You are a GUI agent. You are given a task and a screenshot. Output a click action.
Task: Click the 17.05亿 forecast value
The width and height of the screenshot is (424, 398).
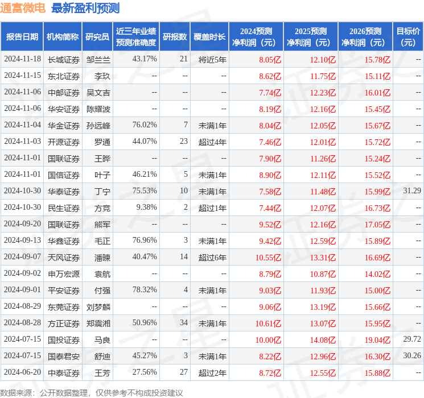click(377, 225)
